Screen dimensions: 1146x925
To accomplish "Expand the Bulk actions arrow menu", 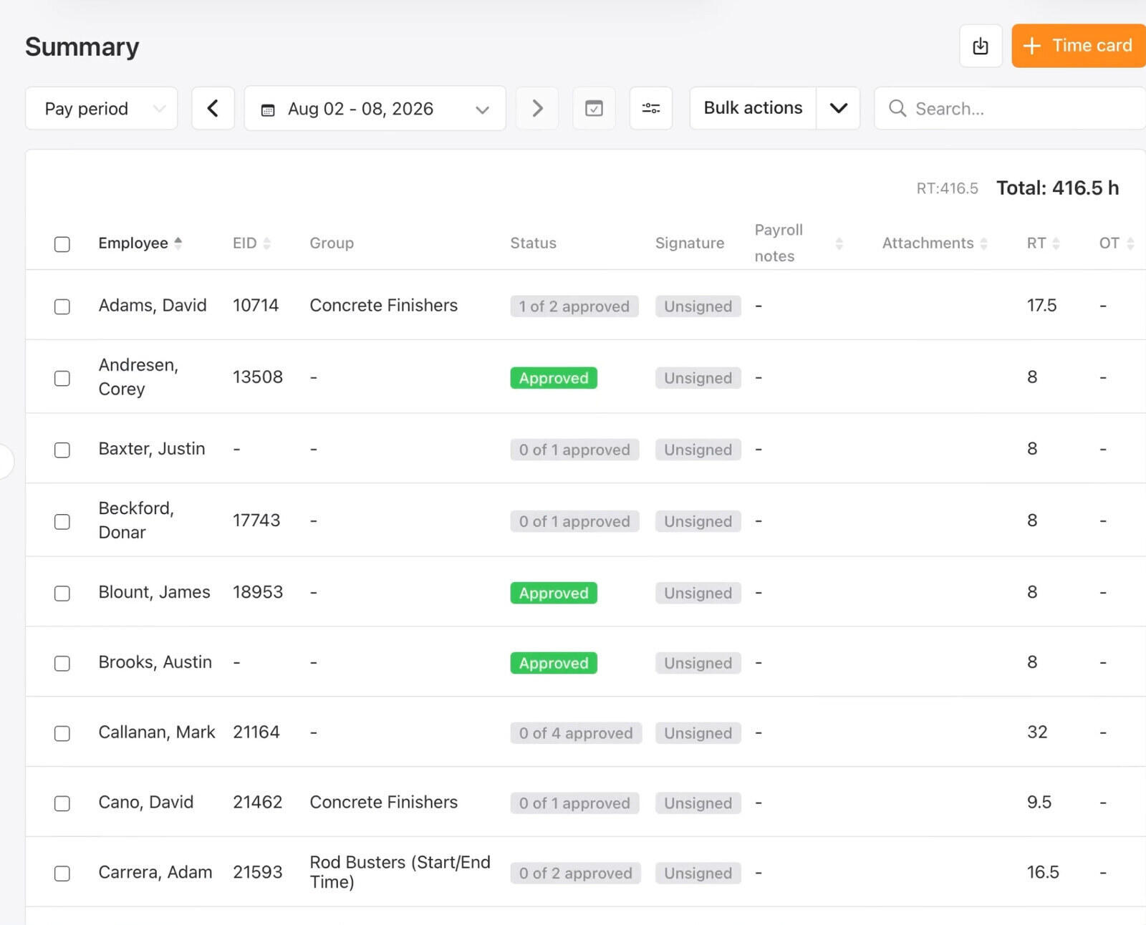I will [838, 108].
